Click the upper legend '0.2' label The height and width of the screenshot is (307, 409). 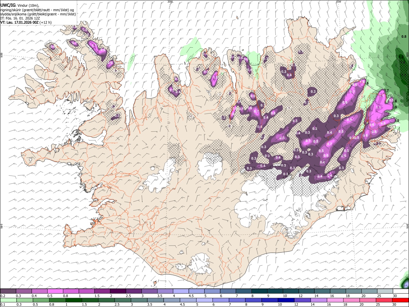tap(2, 296)
